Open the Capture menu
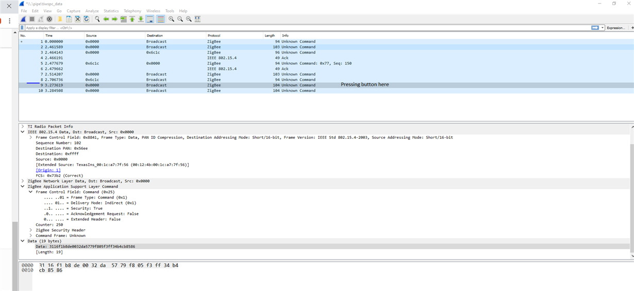This screenshot has width=634, height=291. pos(73,11)
